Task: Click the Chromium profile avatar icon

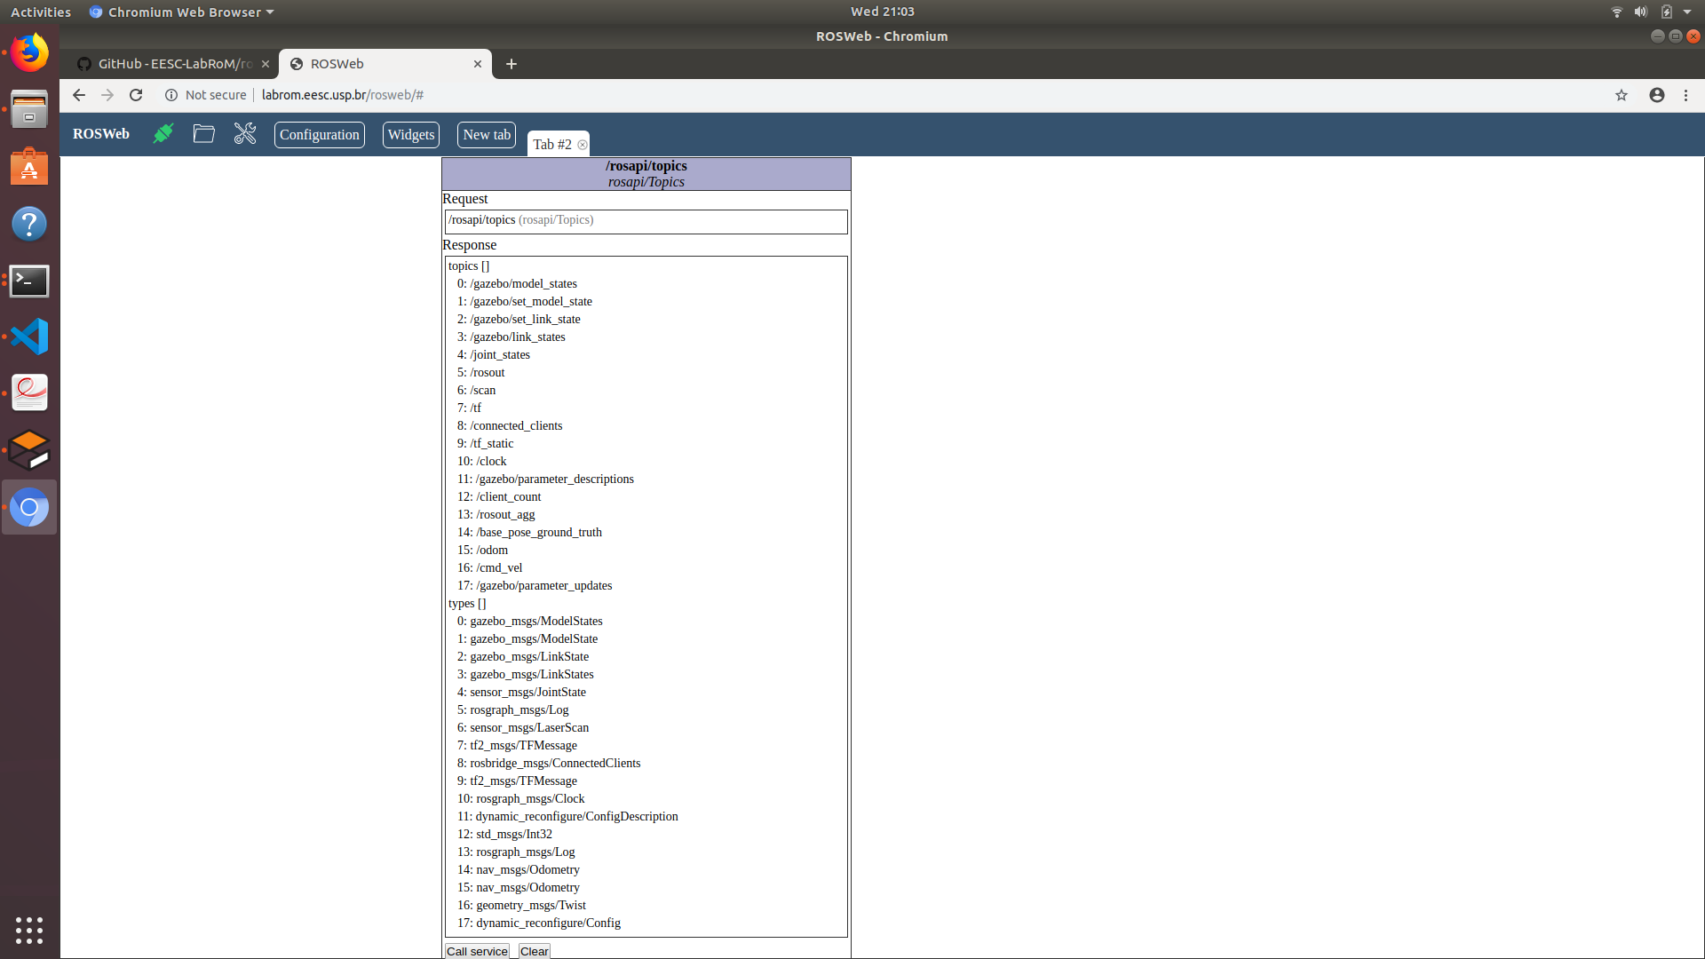Action: tap(1657, 95)
